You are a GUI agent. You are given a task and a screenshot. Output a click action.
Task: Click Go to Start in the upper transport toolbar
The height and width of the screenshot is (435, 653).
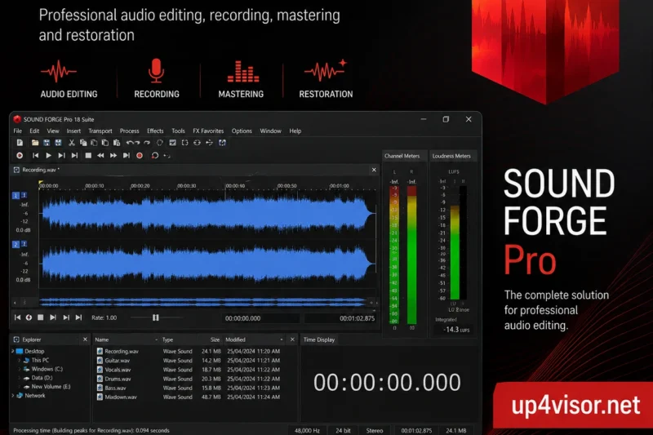(x=35, y=155)
